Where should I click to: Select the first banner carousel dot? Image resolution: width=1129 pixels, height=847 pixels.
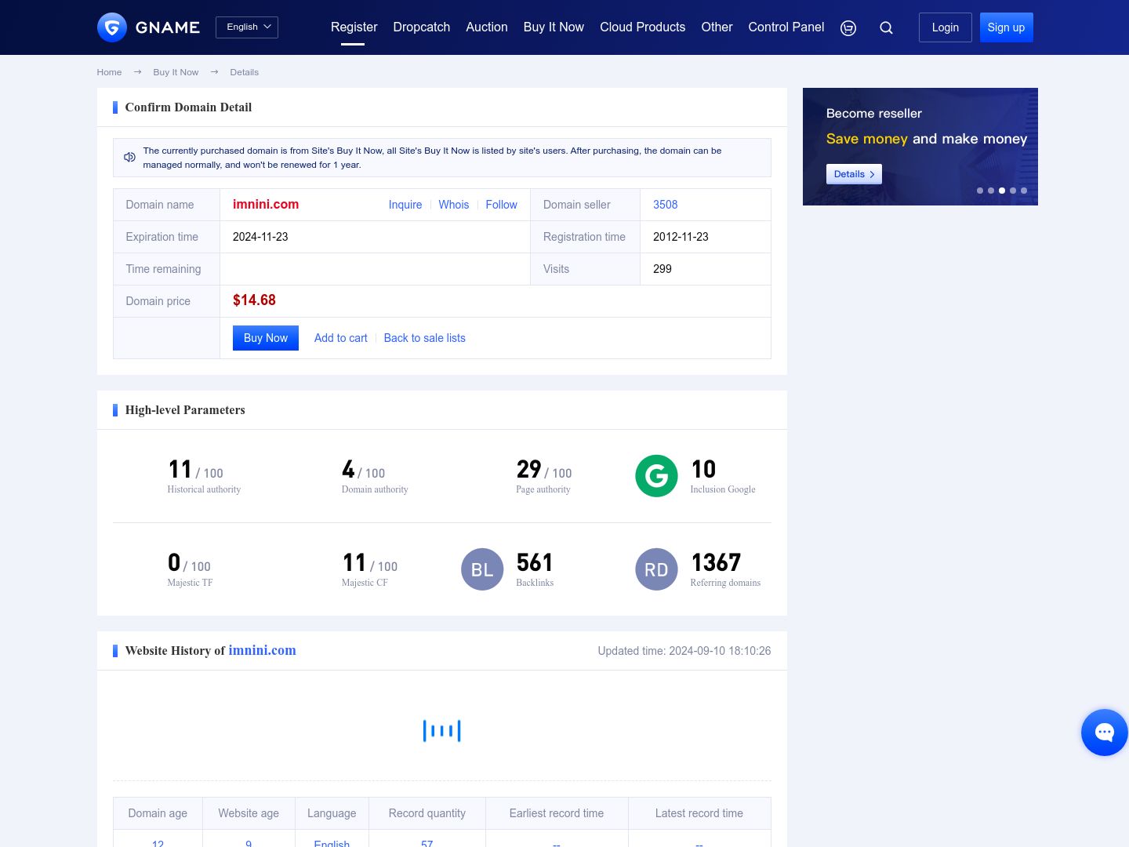tap(980, 191)
